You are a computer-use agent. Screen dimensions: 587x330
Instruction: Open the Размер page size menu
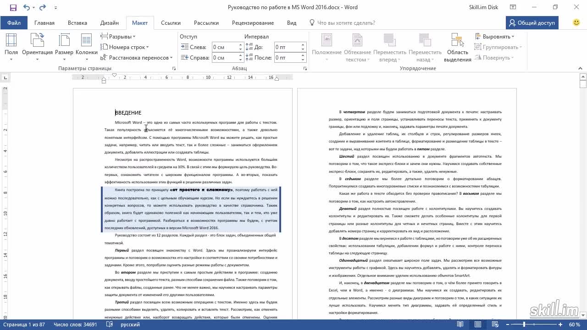coord(64,48)
